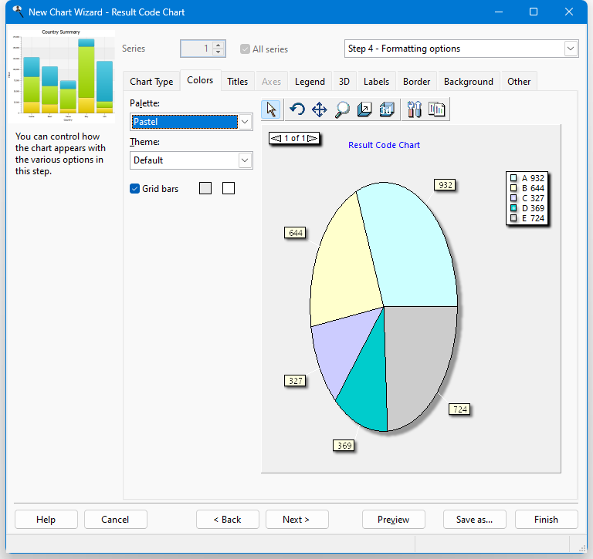Toggle legend checkbox for E 724
Viewport: 593px width, 559px height.
[x=513, y=218]
